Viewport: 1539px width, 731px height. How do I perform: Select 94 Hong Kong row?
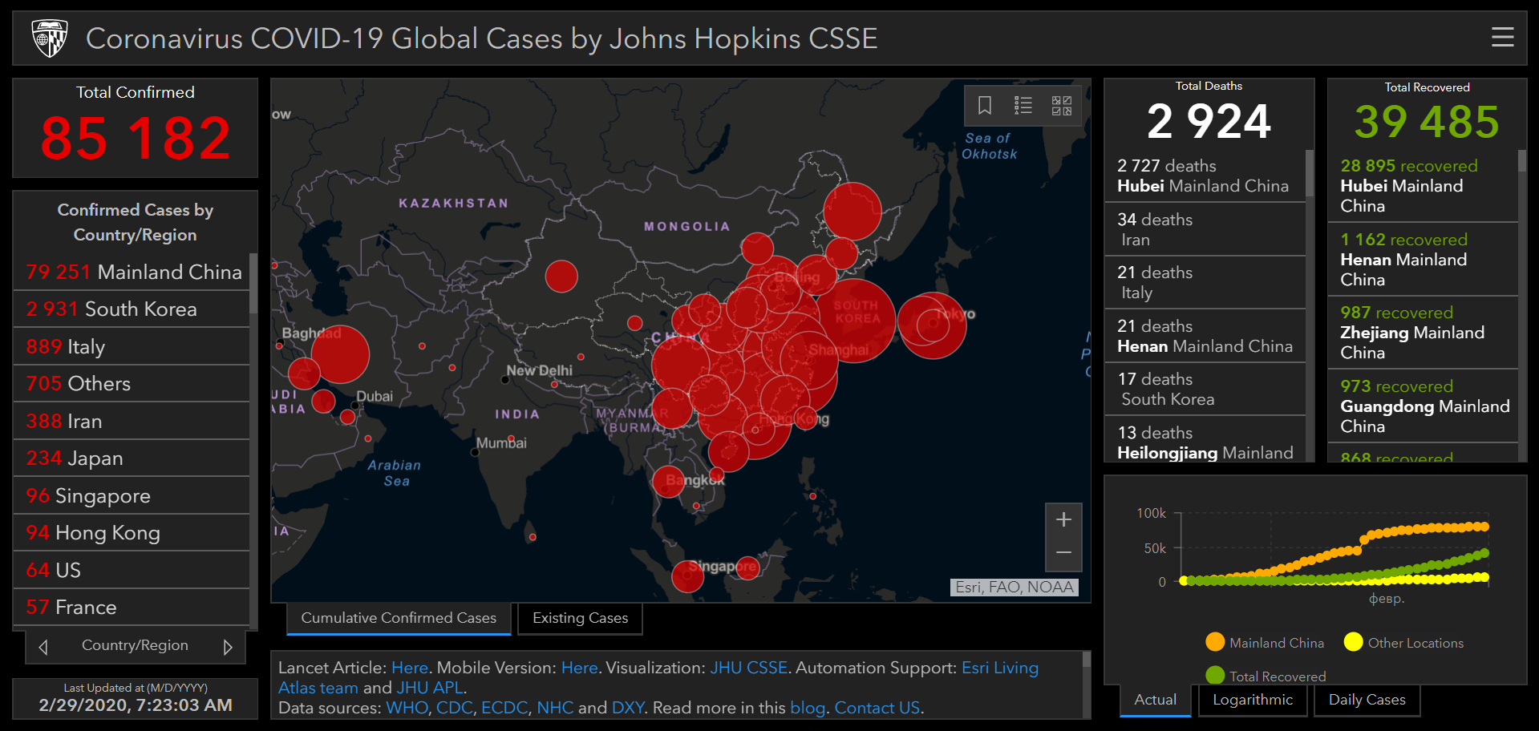[x=132, y=533]
